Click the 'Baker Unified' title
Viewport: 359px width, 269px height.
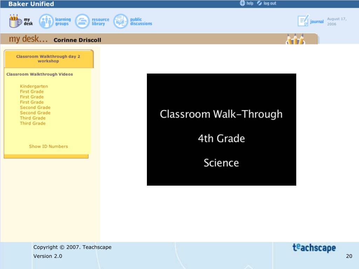[31, 4]
